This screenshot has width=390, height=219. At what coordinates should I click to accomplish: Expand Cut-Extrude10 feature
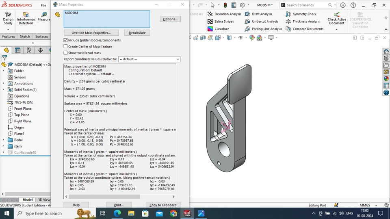click(4, 152)
